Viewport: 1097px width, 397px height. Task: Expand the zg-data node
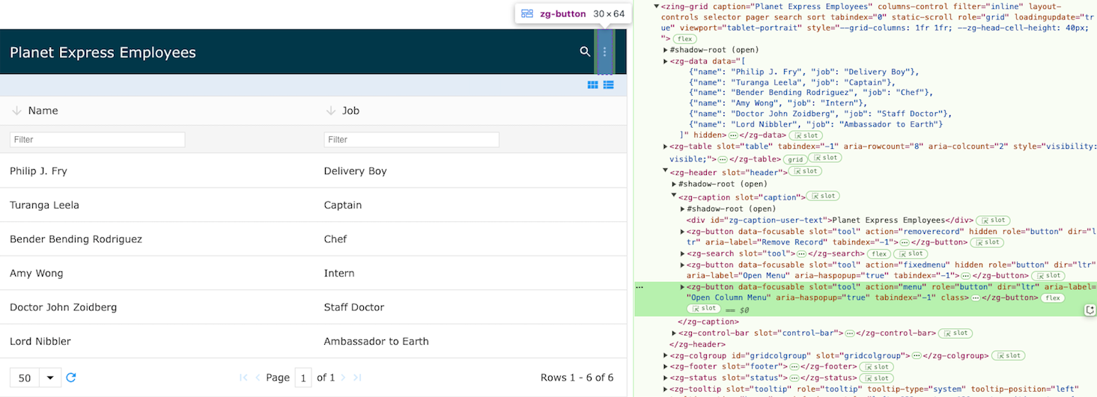point(666,61)
